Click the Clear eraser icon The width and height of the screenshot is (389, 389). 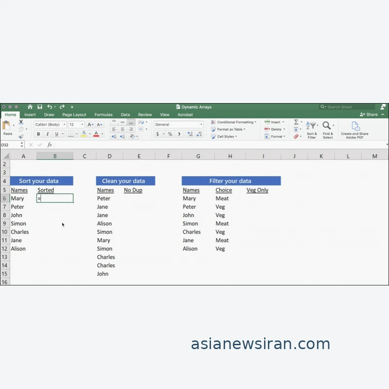296,137
